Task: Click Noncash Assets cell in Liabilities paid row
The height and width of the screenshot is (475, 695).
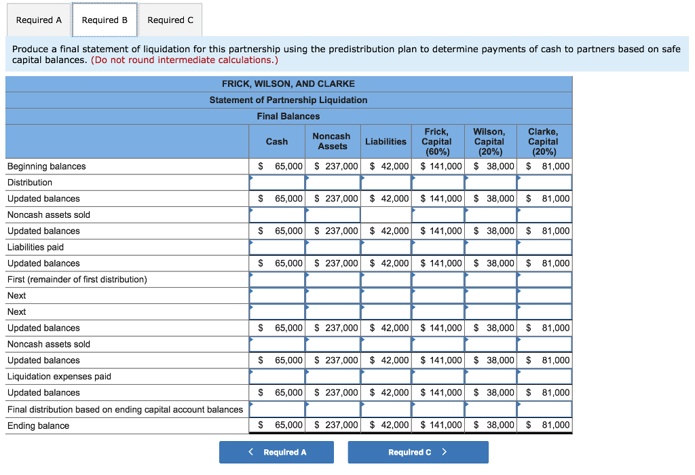Action: tap(333, 247)
